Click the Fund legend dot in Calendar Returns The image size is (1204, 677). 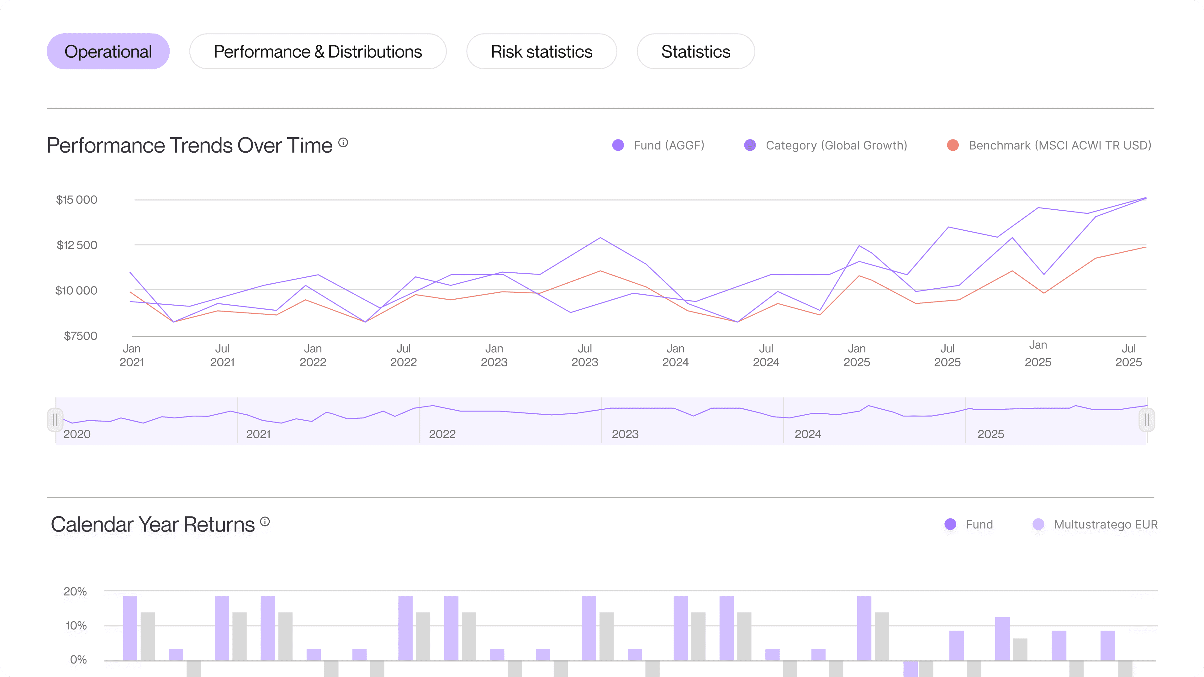click(950, 524)
